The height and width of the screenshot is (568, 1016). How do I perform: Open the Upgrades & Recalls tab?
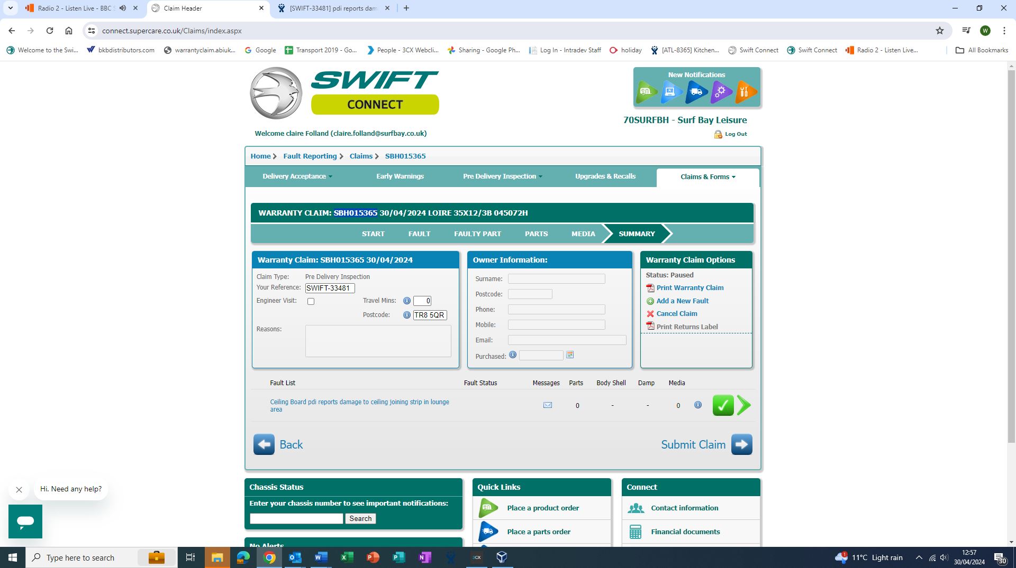[x=605, y=176]
